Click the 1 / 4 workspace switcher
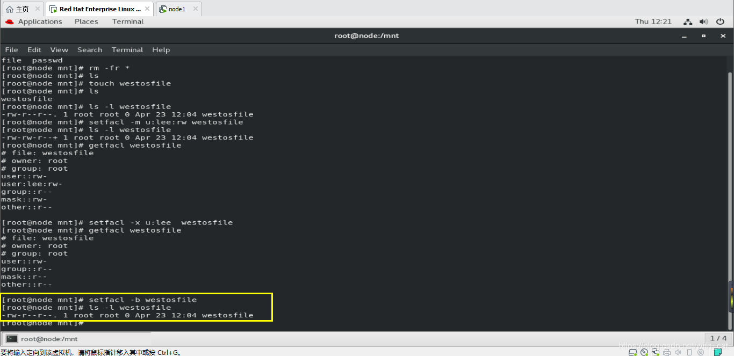 pyautogui.click(x=718, y=338)
